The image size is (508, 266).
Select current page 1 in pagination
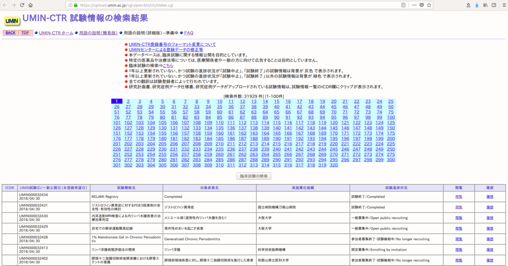(117, 101)
